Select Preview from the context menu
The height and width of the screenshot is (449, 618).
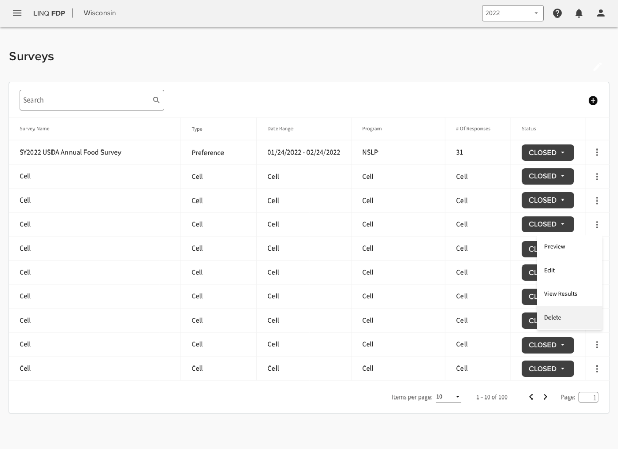click(555, 247)
